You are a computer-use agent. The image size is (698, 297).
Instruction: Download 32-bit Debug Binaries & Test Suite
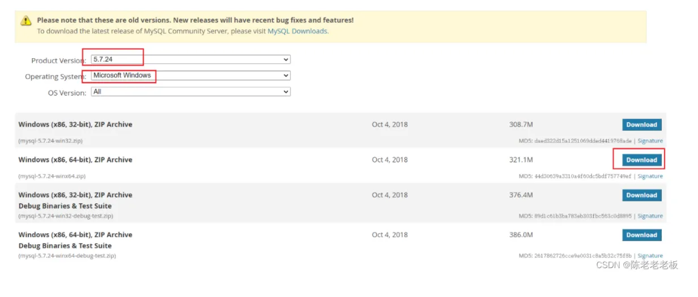[641, 195]
